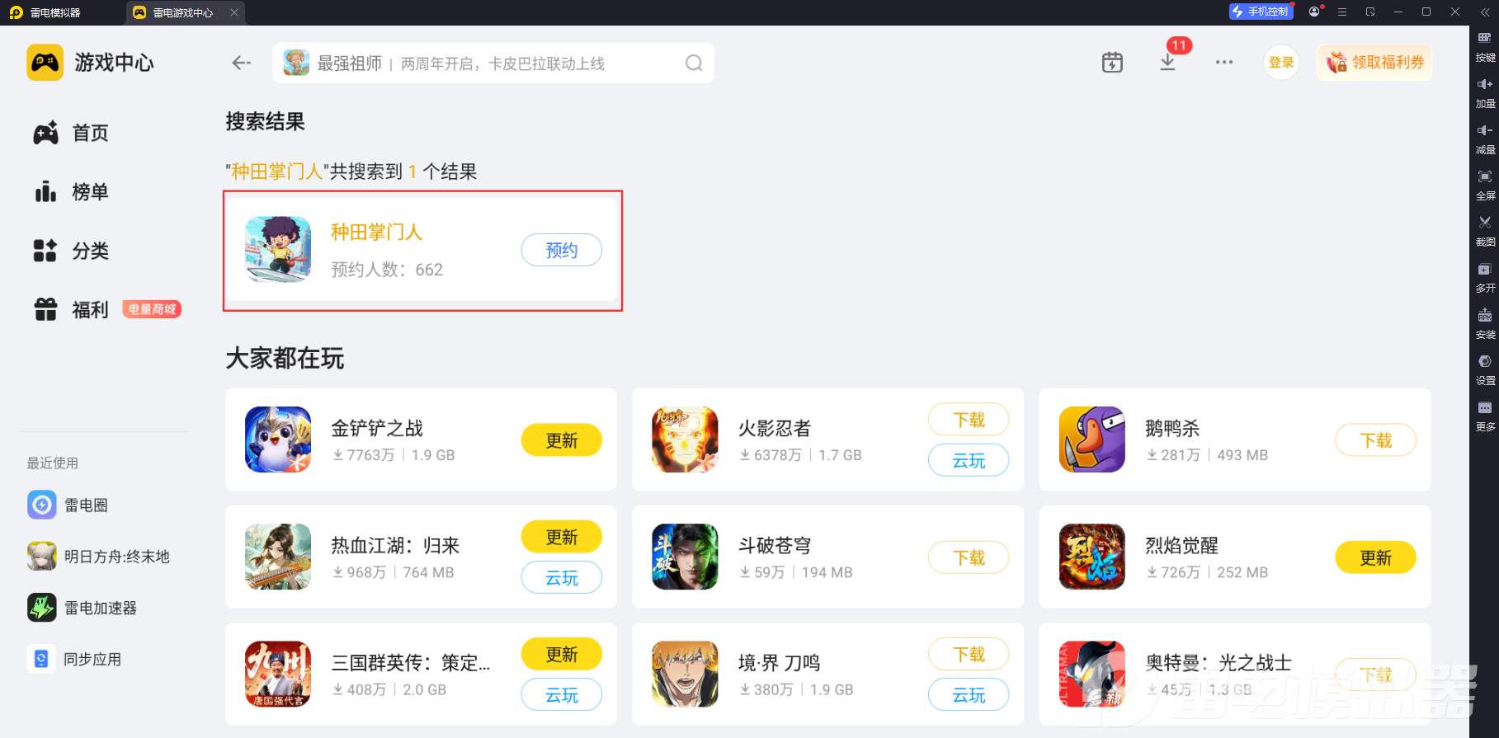Click 云玩 button for 火影忍者
1499x738 pixels.
pyautogui.click(x=969, y=460)
